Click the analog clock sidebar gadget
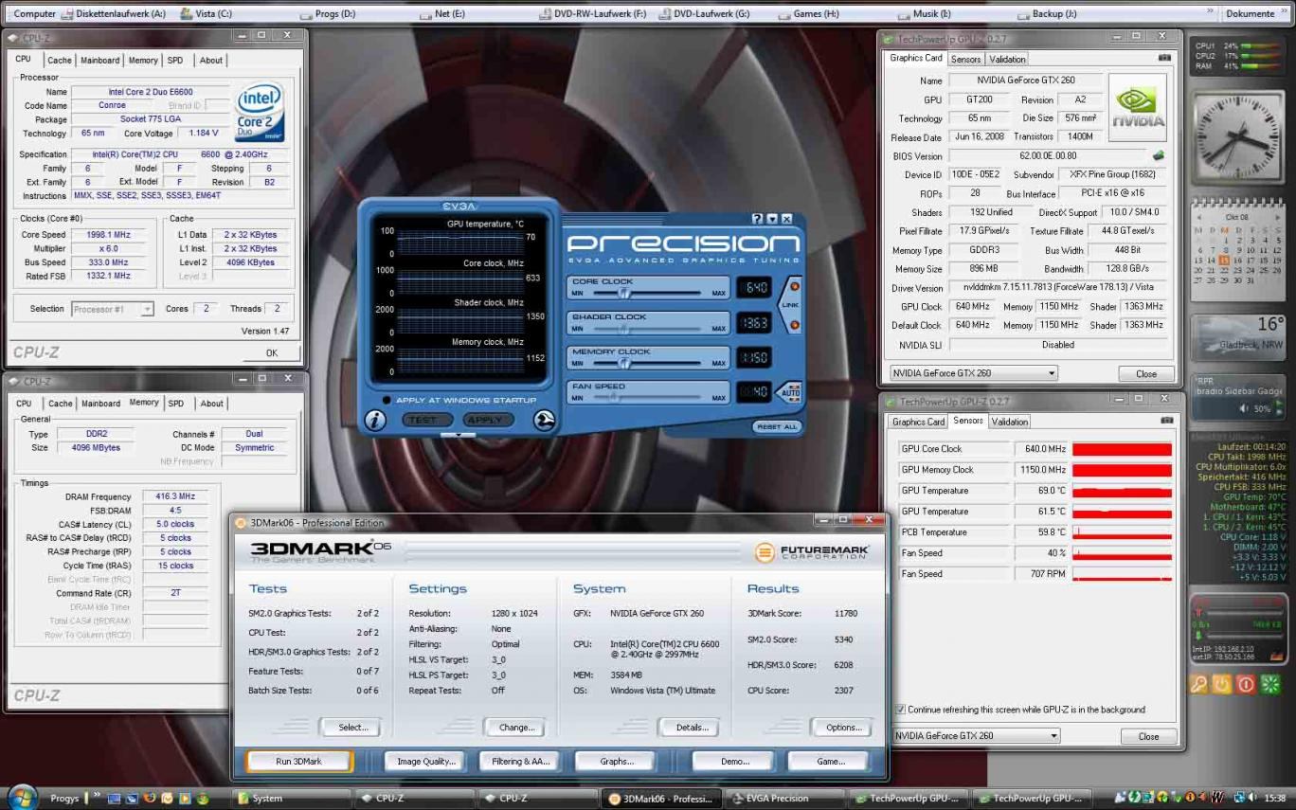1296x810 pixels. [x=1237, y=136]
